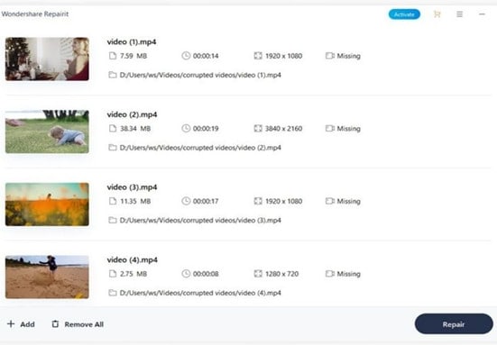Click the file path of video (4).mp4

[x=200, y=293]
